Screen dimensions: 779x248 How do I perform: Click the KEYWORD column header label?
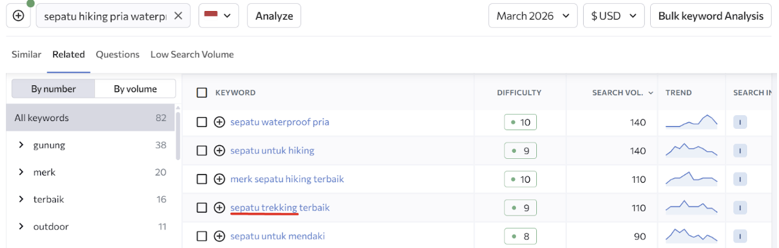236,92
